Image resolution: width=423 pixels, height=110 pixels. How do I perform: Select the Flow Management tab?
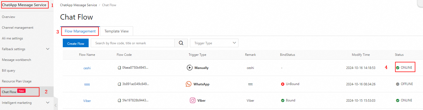[x=80, y=31]
